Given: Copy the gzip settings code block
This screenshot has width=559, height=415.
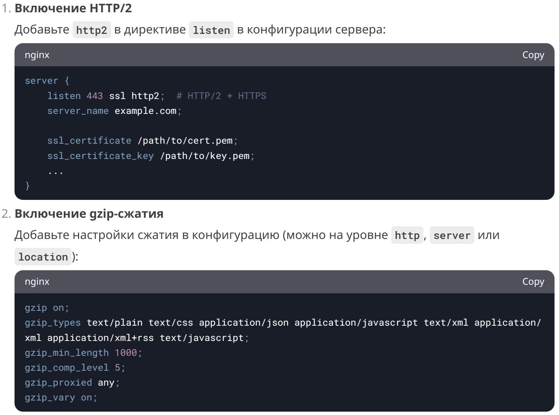Looking at the screenshot, I should tap(533, 282).
